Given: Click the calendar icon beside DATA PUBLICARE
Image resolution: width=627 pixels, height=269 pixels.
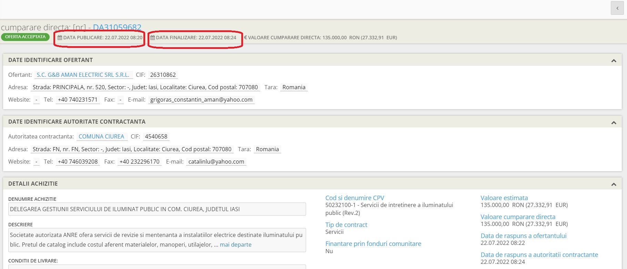Looking at the screenshot, I should pos(60,38).
